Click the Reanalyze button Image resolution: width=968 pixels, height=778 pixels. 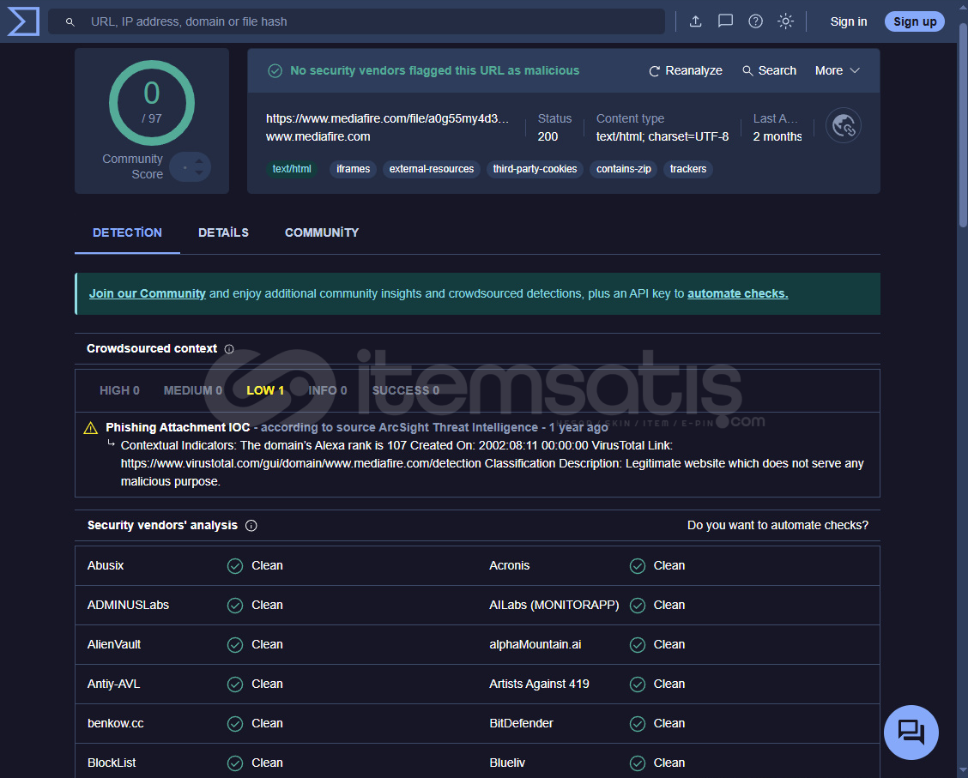[686, 71]
